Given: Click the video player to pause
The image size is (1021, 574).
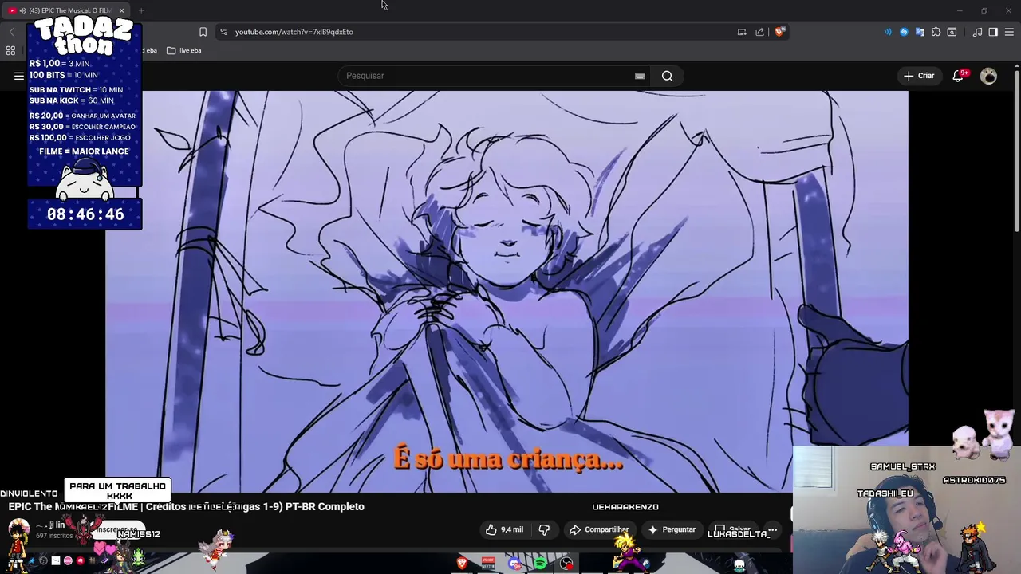Looking at the screenshot, I should (x=507, y=291).
